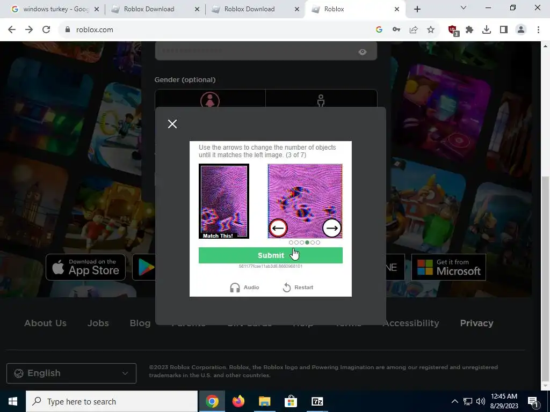550x412 pixels.
Task: Open Chrome three-dot menu
Action: [x=538, y=30]
